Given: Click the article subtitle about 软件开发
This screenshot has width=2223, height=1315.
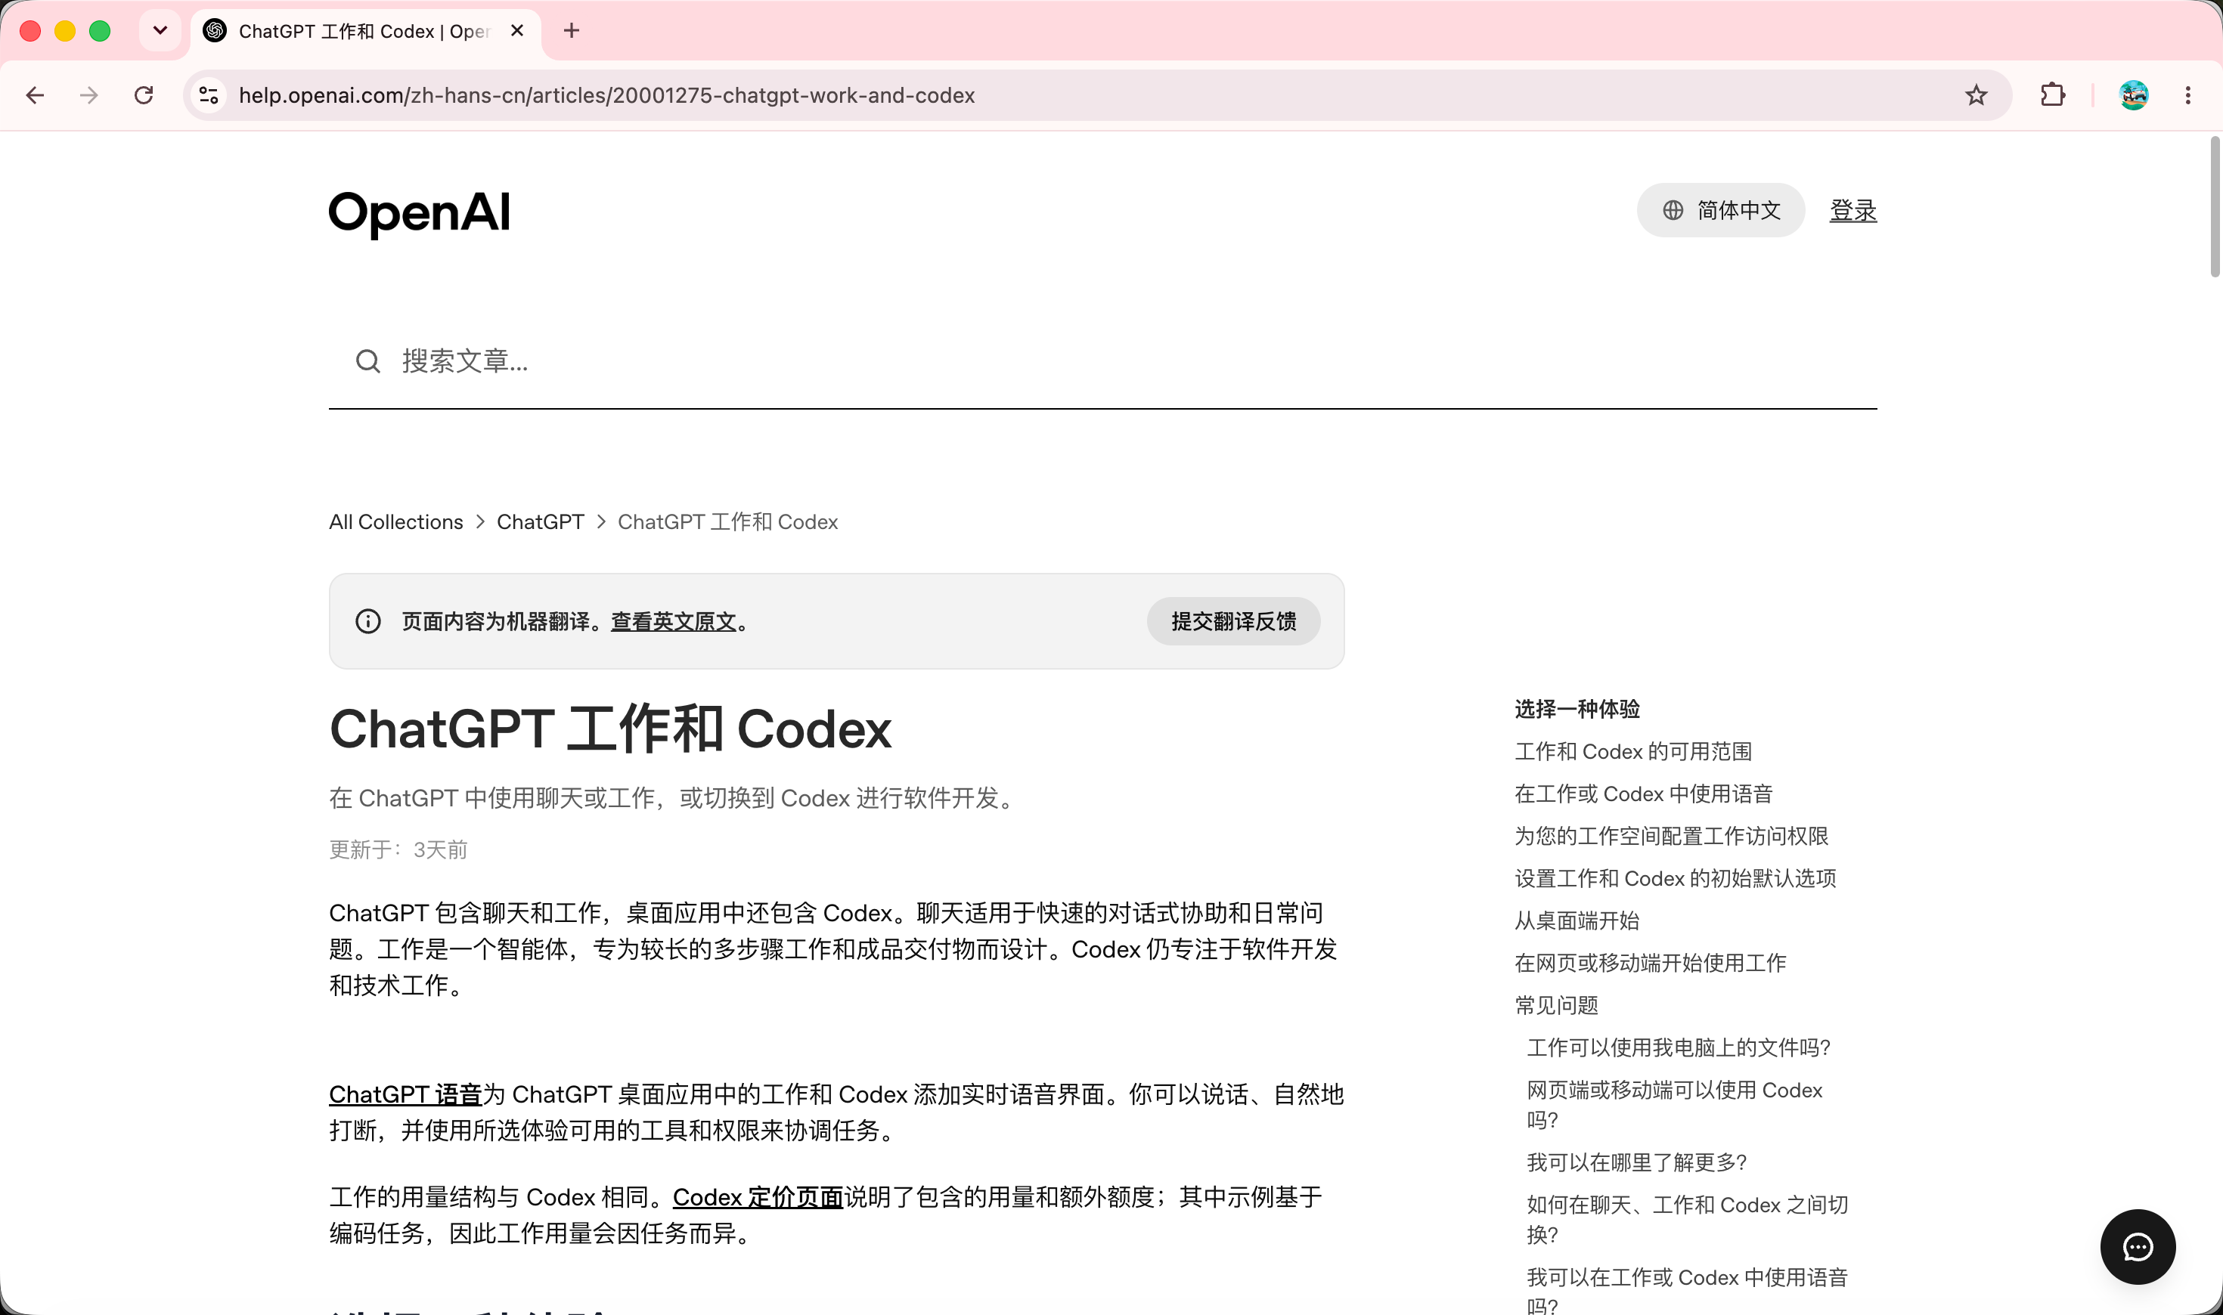Looking at the screenshot, I should (674, 798).
